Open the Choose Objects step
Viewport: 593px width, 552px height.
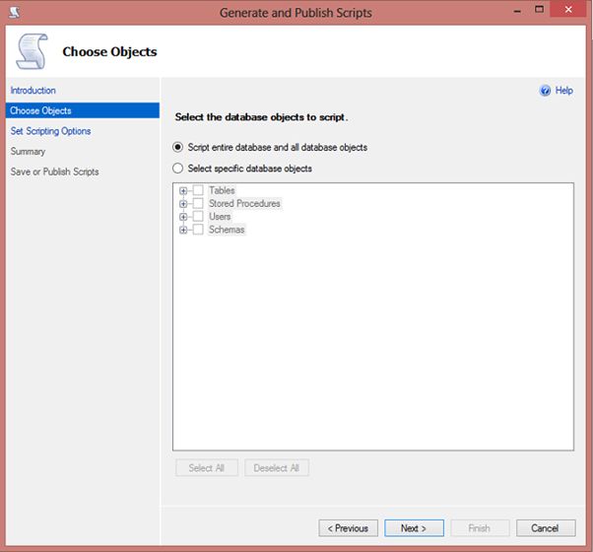point(83,110)
